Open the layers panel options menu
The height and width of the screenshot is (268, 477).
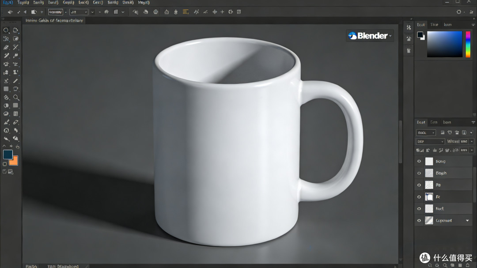click(473, 122)
